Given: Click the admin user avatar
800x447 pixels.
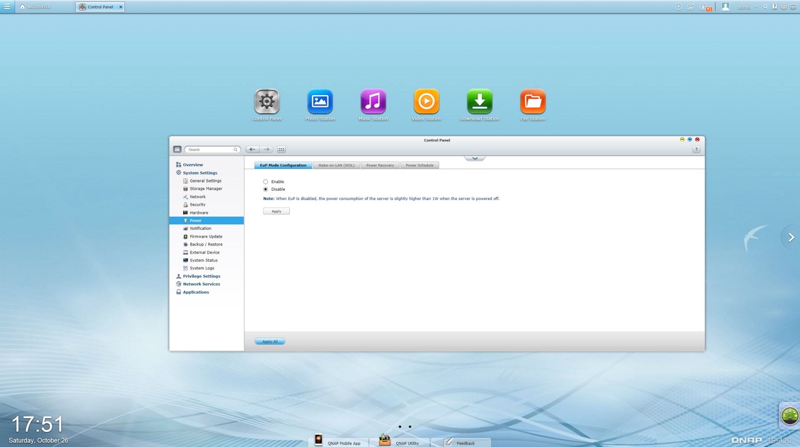Looking at the screenshot, I should tap(726, 7).
